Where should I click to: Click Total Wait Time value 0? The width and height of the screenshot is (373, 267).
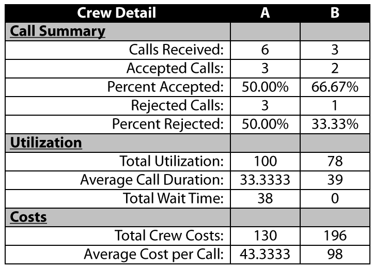[335, 198]
